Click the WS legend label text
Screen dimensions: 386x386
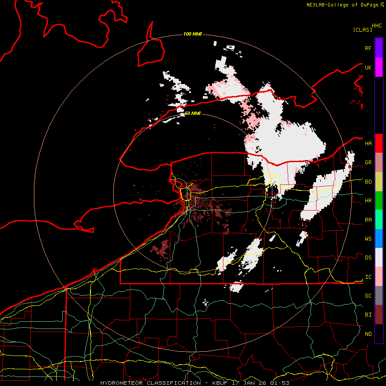tap(368, 239)
